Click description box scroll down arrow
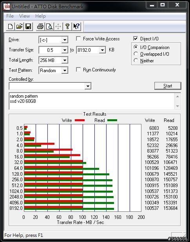This screenshot has height=242, width=190. pos(177,106)
